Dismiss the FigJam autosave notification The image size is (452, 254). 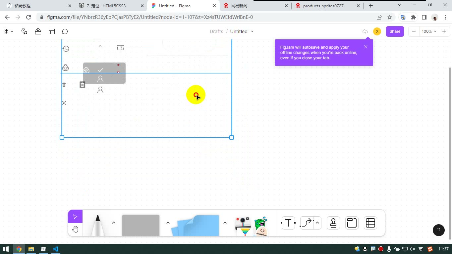pos(366,47)
